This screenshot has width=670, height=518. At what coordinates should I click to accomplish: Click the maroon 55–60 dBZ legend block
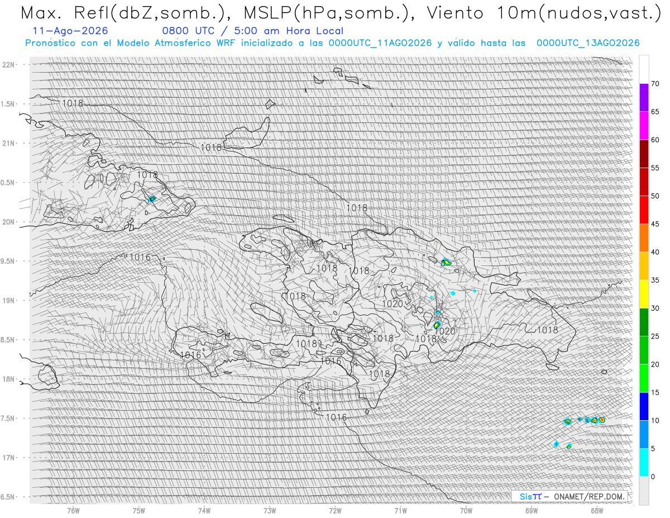click(644, 154)
